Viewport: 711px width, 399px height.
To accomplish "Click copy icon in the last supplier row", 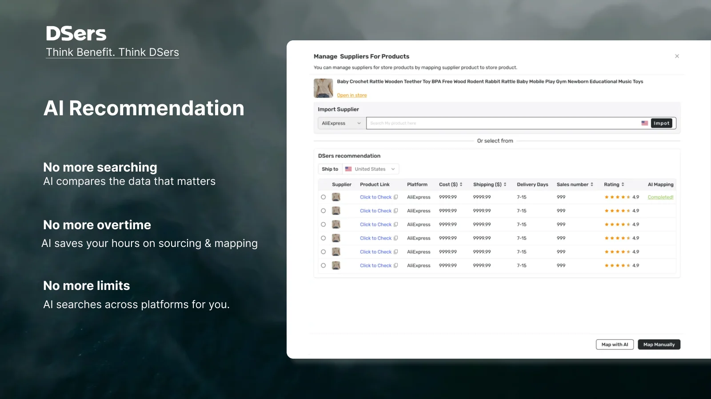I will click(x=395, y=266).
